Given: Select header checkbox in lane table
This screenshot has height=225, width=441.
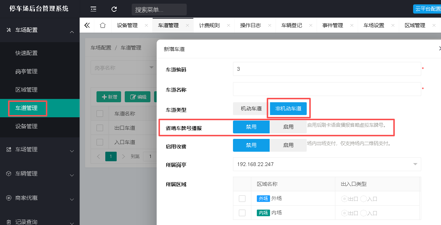Looking at the screenshot, I should (x=100, y=114).
